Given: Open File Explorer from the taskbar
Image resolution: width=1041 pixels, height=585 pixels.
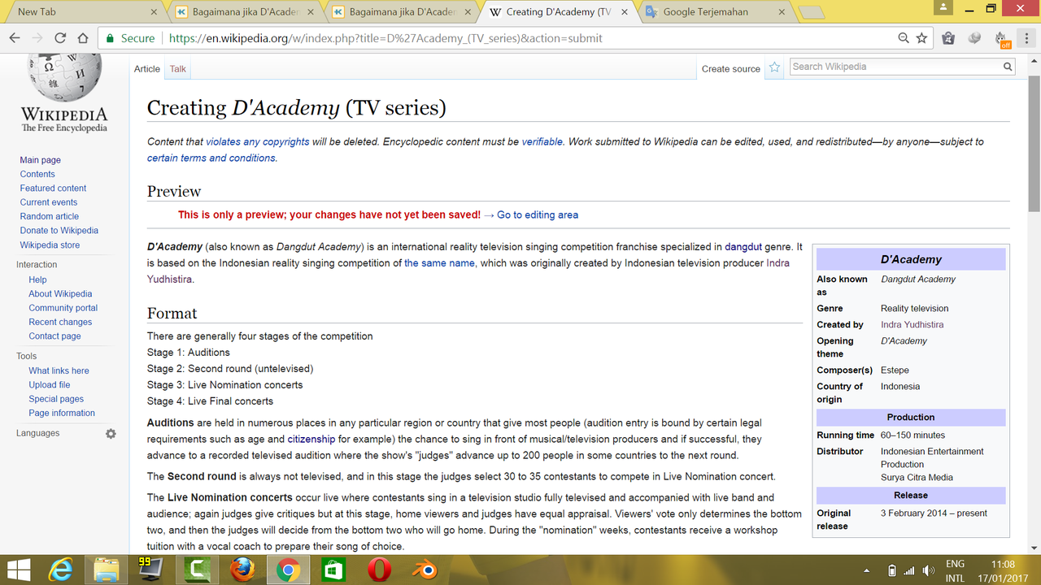Looking at the screenshot, I should (106, 570).
